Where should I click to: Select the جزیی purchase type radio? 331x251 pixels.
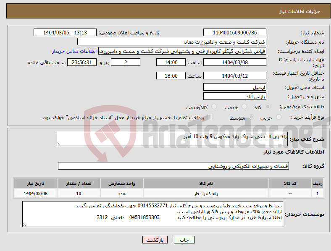pyautogui.click(x=278, y=117)
